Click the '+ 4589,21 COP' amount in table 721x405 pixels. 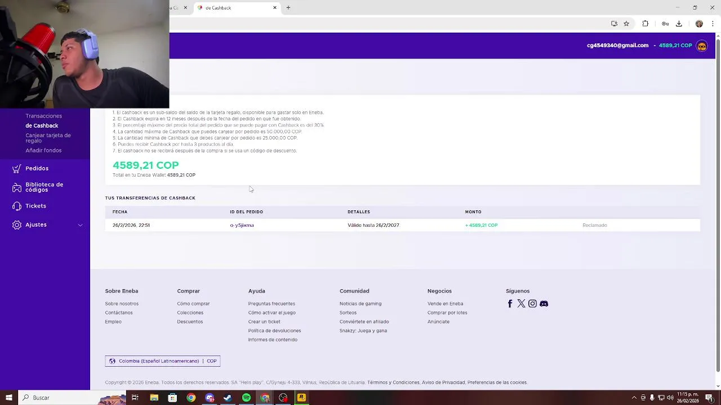481,225
